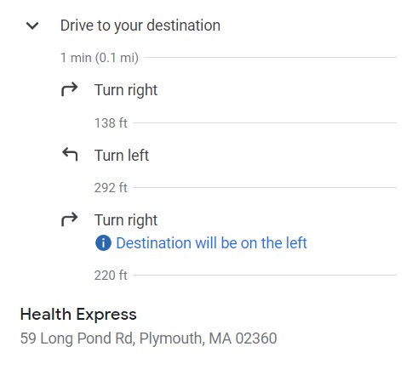The width and height of the screenshot is (418, 381).
Task: Click the 59 Long Pond Rd address
Action: click(x=148, y=338)
